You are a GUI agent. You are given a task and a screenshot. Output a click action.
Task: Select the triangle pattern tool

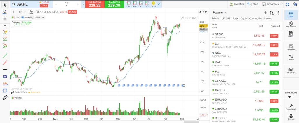click(5, 46)
